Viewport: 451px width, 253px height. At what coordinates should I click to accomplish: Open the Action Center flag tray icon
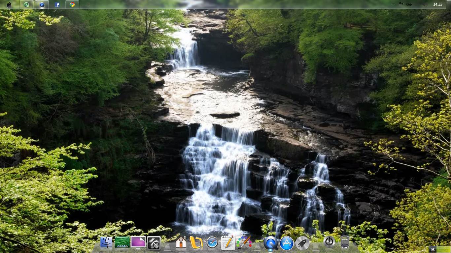coord(401,5)
